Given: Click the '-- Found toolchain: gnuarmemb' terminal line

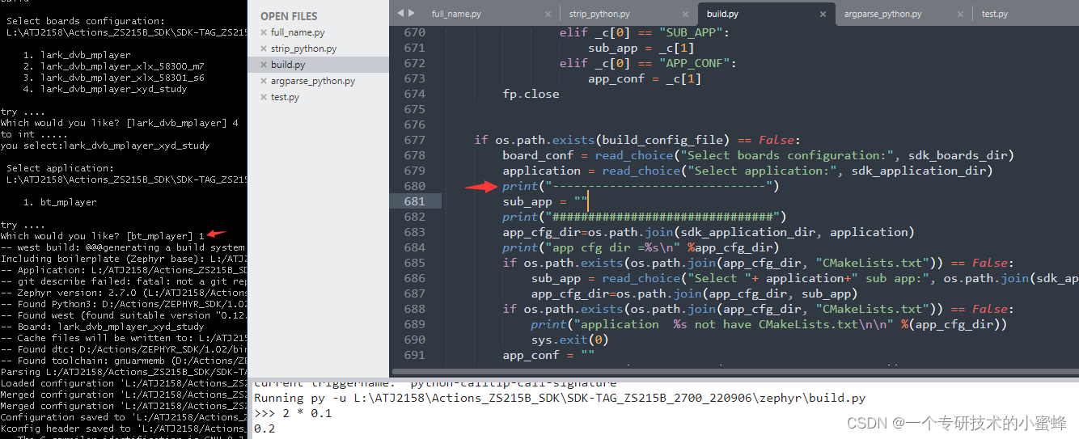Looking at the screenshot, I should (124, 361).
